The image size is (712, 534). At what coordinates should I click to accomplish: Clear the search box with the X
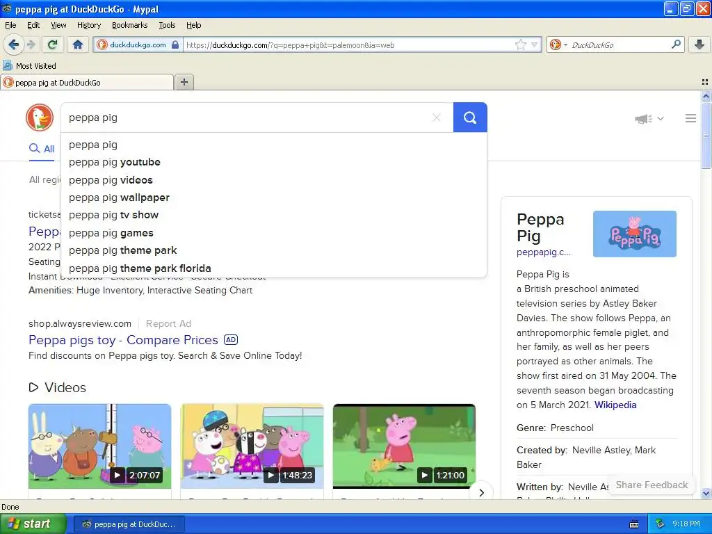click(437, 118)
